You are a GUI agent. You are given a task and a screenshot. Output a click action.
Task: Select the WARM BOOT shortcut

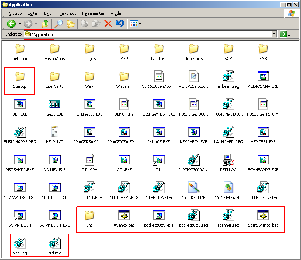tap(20, 219)
